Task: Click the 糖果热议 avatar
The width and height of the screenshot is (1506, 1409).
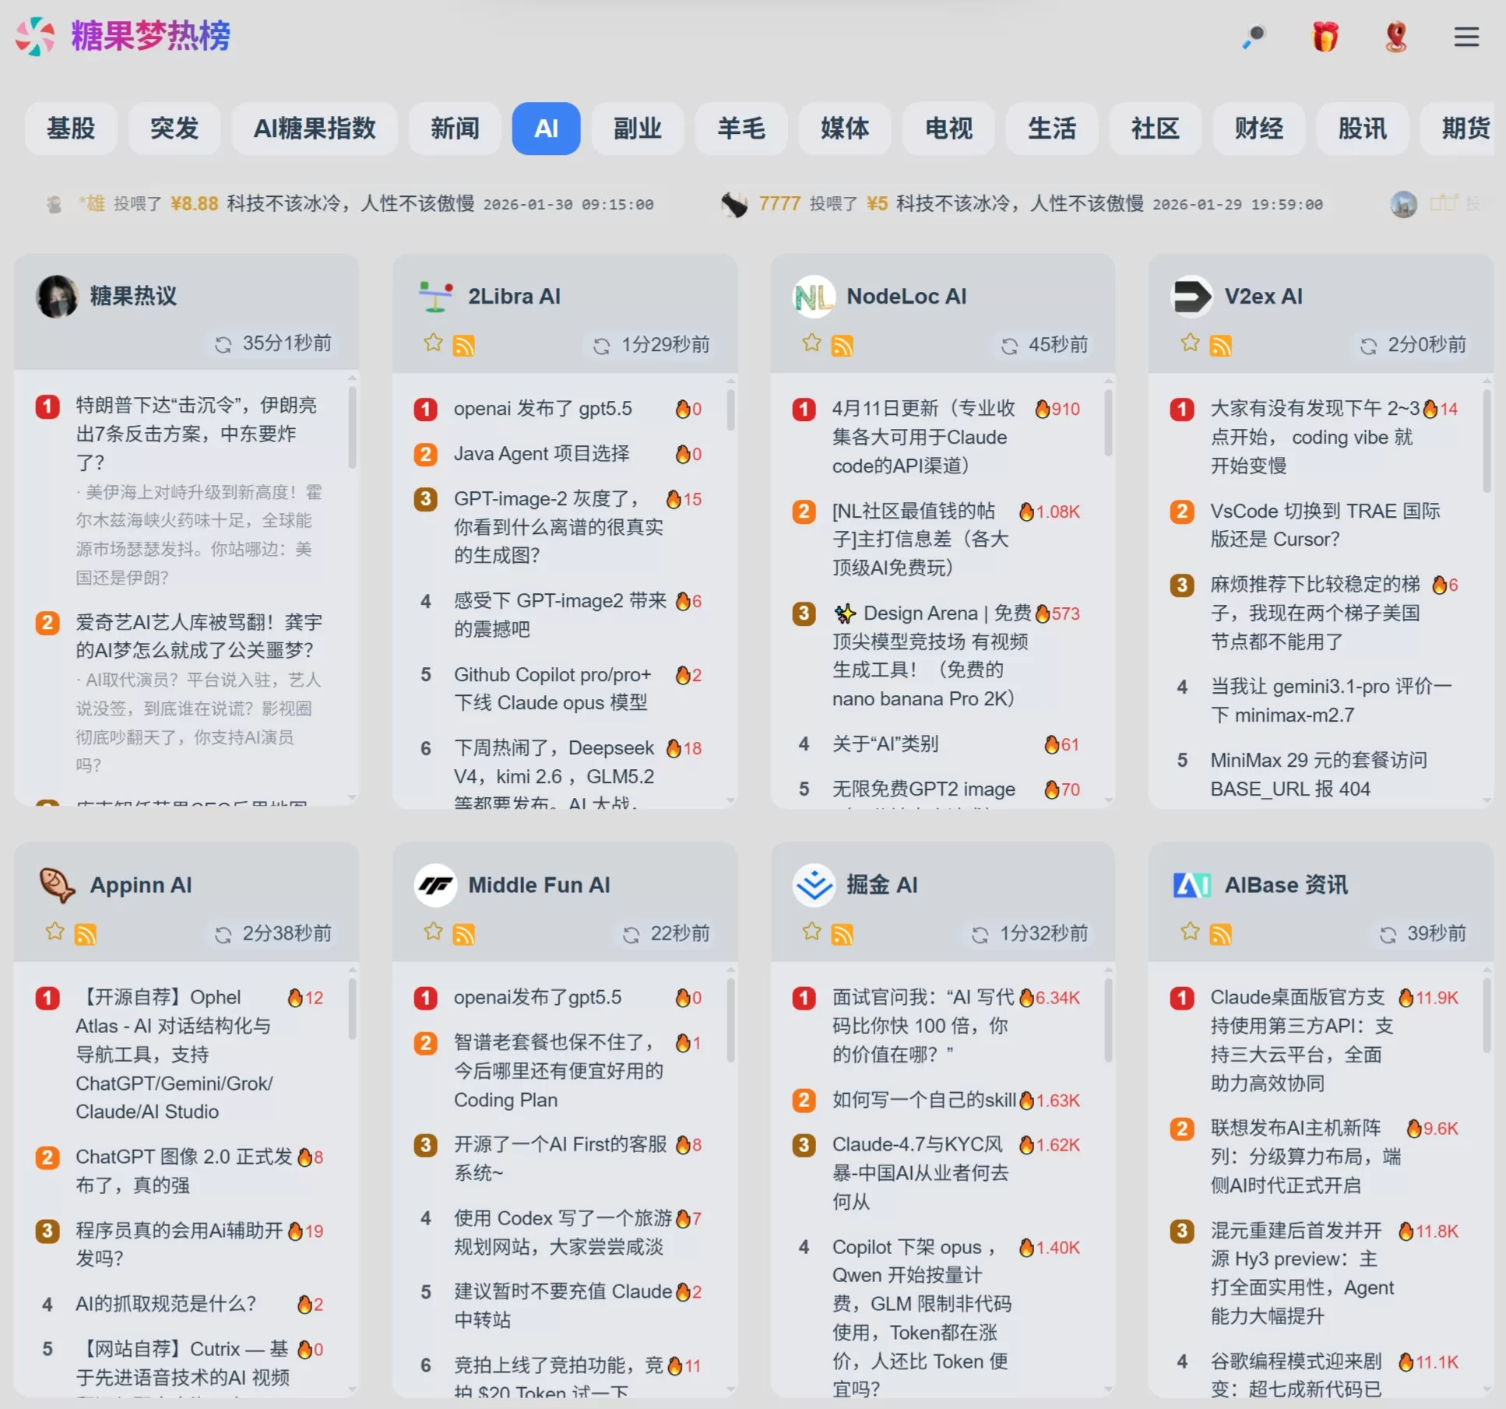Action: pyautogui.click(x=57, y=297)
